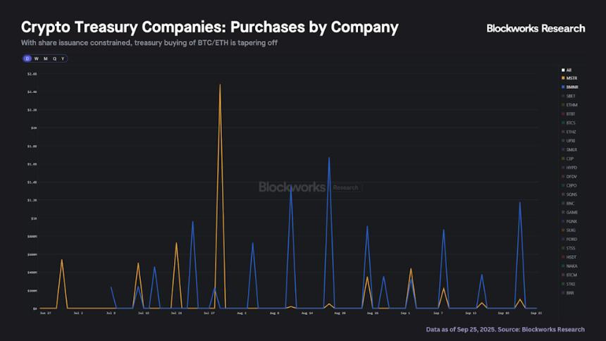Switch to quarterly (Q) interval
Screen dimensions: 606x341
tap(54, 58)
